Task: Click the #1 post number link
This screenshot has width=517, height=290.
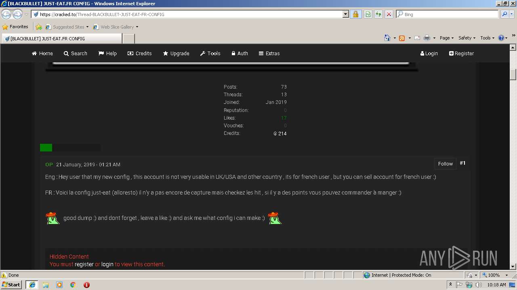Action: pos(463,163)
